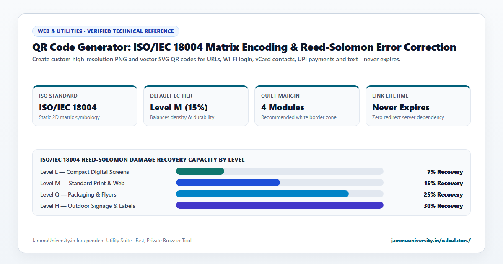Select the 'Never Expires' value
The height and width of the screenshot is (264, 503).
click(x=401, y=107)
